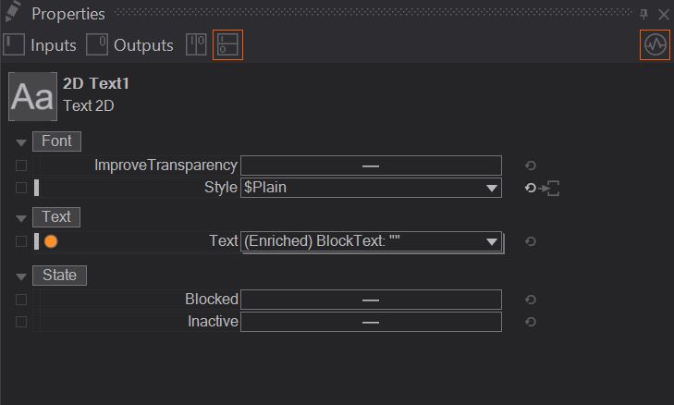Tick the checkbox beside ImproveTransparency
The image size is (674, 405).
click(21, 166)
